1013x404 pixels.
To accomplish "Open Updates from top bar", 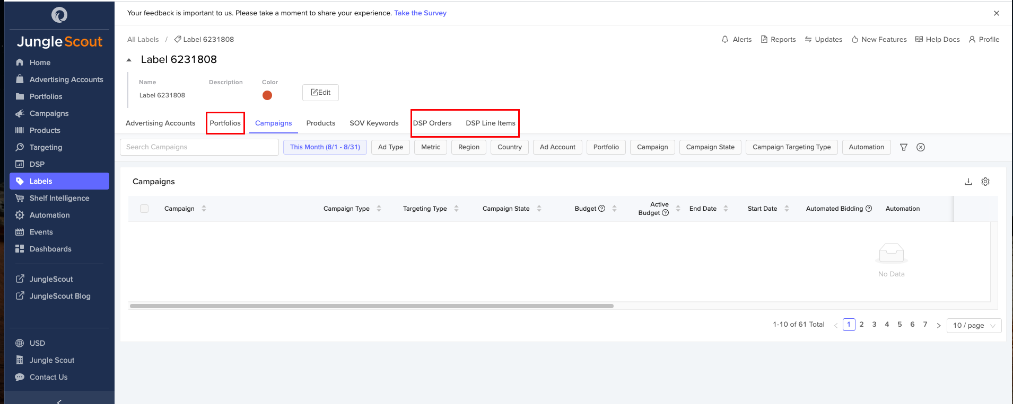I will (823, 39).
